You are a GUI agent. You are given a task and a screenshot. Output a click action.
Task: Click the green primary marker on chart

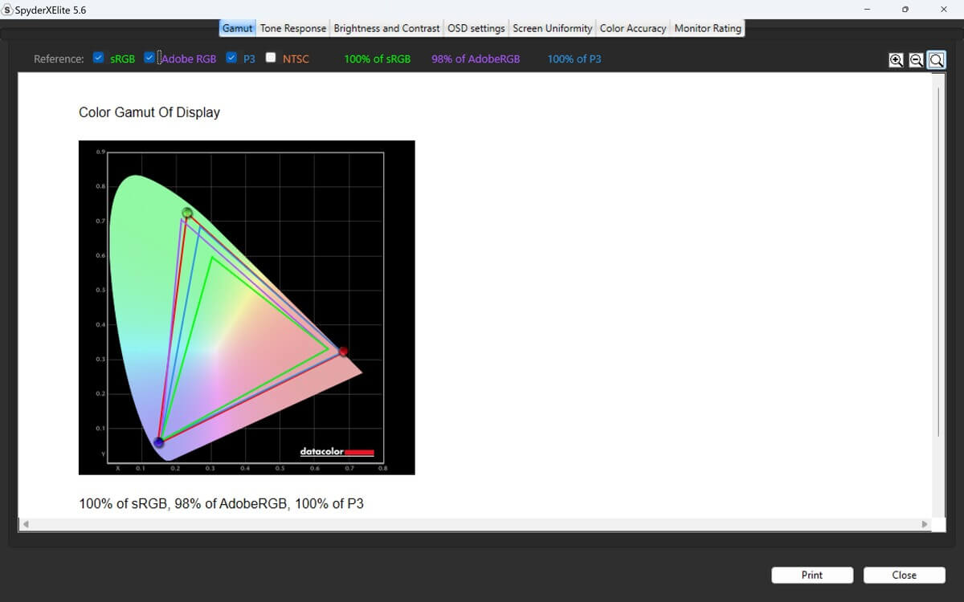click(187, 213)
